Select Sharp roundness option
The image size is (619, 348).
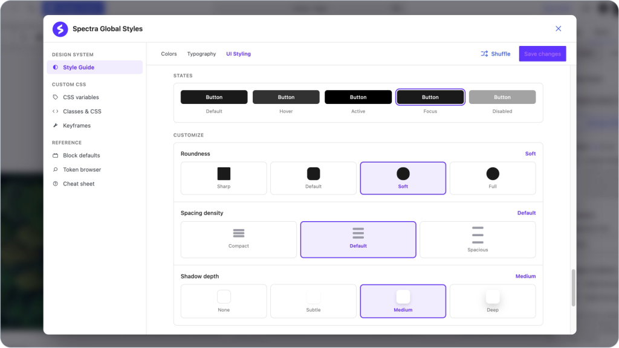coord(224,178)
